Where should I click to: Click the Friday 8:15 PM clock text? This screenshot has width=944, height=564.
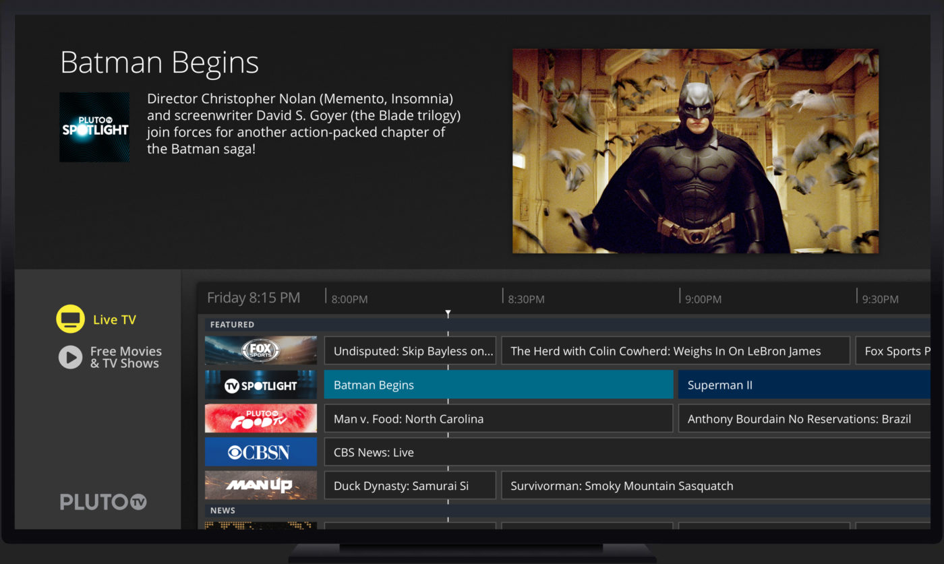[x=254, y=298]
